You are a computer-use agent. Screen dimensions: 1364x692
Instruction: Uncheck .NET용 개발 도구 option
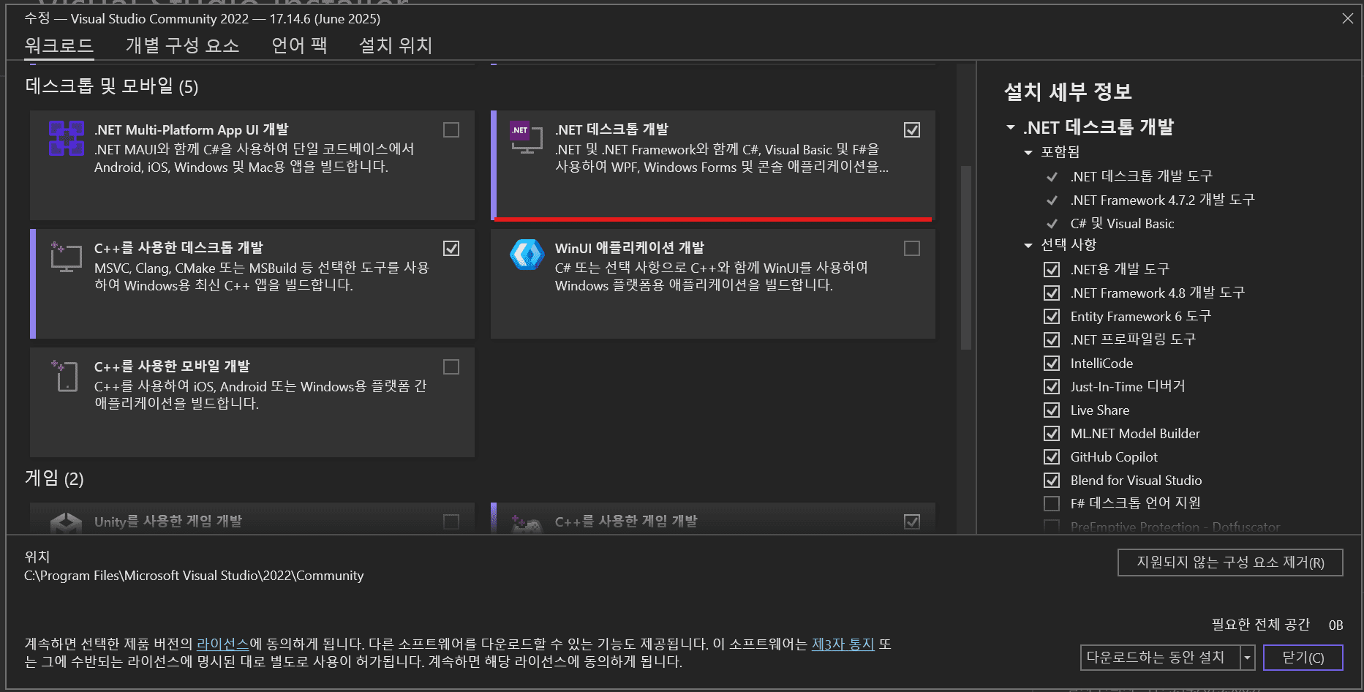pyautogui.click(x=1052, y=269)
